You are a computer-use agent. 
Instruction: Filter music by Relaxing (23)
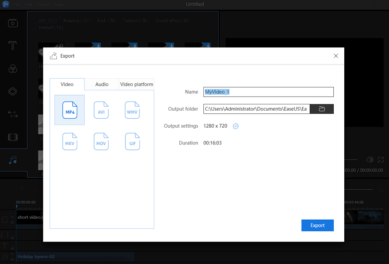(77, 21)
